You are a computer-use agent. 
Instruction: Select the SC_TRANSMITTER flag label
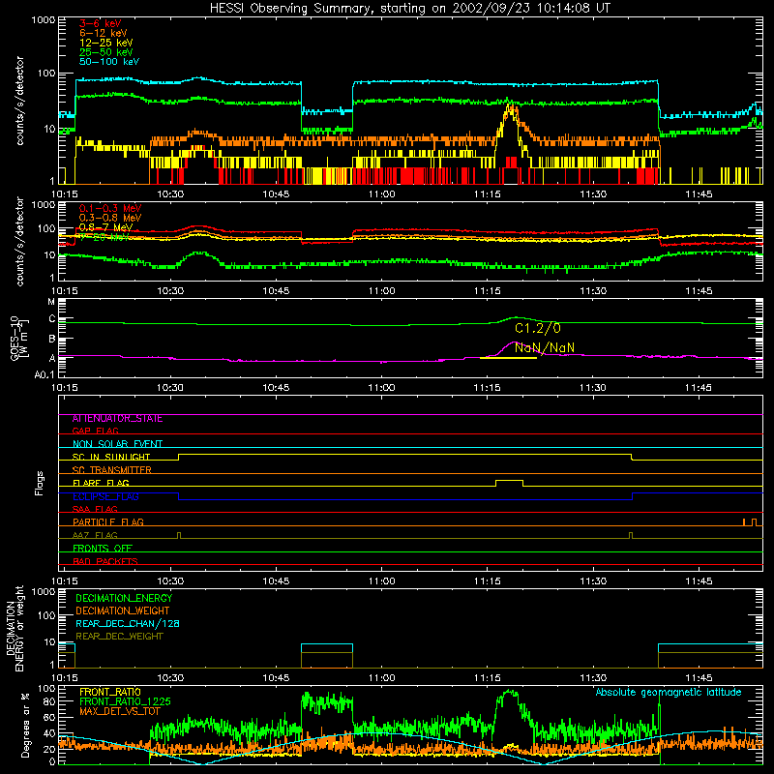point(111,470)
